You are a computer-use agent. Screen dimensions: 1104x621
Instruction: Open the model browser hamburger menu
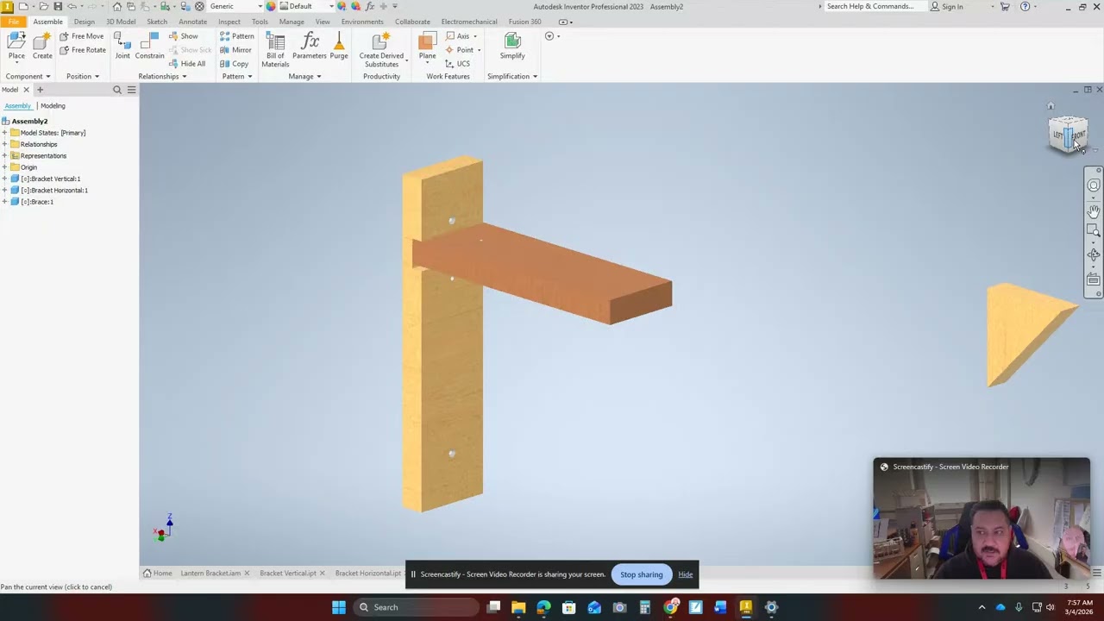pyautogui.click(x=131, y=90)
